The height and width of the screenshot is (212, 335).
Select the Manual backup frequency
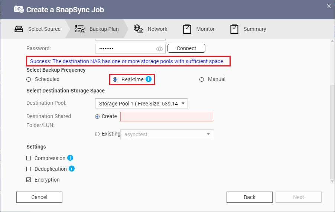(x=201, y=79)
